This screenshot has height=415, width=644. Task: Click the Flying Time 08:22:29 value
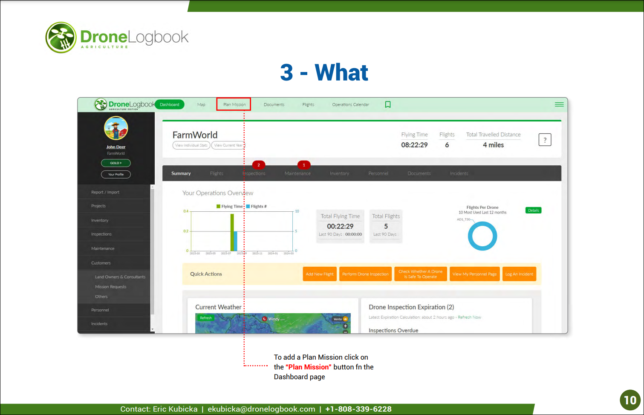414,145
